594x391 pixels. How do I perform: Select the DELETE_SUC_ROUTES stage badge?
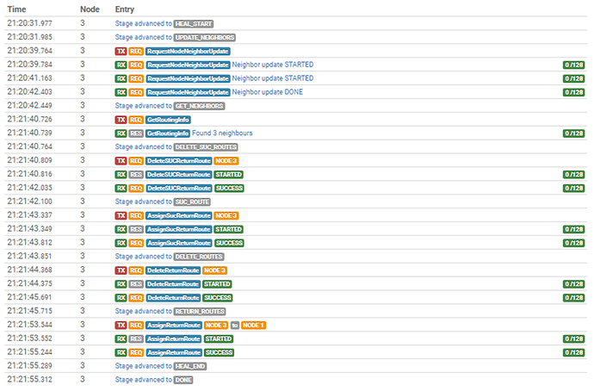tap(206, 147)
